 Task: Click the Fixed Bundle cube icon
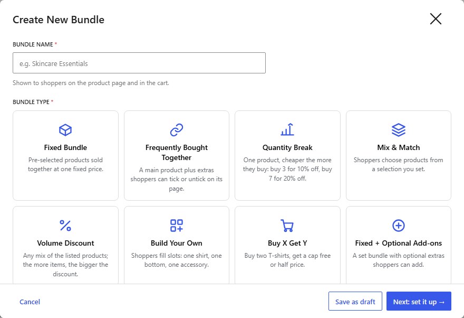coord(65,130)
